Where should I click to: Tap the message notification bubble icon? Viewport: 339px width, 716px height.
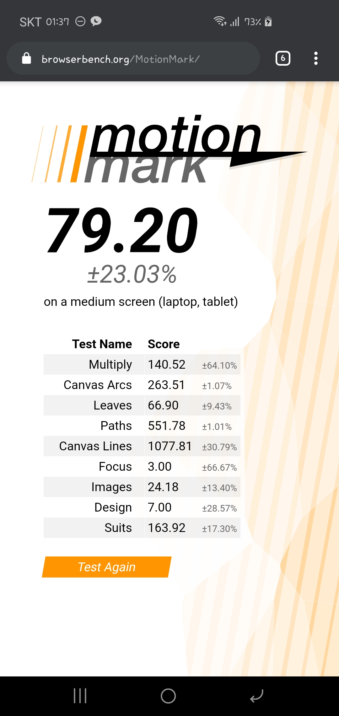[96, 21]
